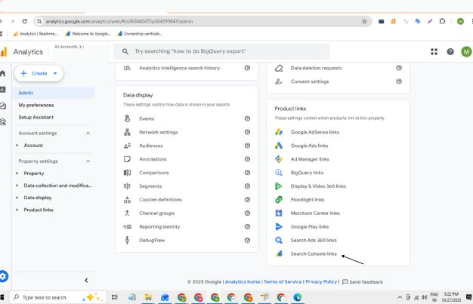
Task: Open BigQuery links
Action: (307, 173)
